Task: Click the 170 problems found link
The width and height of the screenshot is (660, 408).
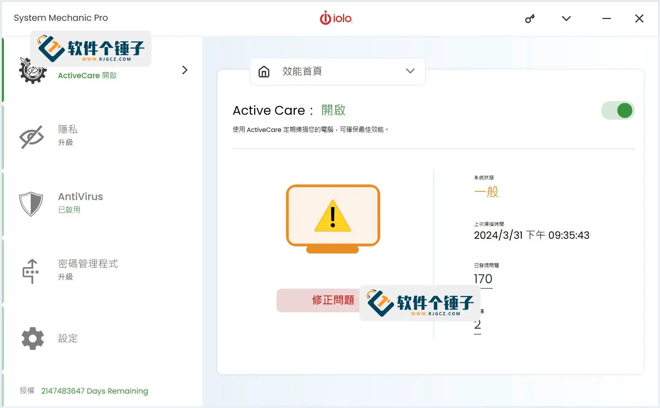Action: click(482, 279)
